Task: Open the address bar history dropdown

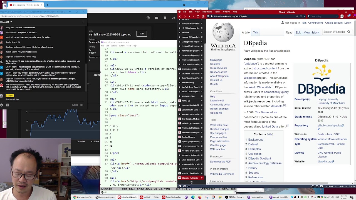Action: (304, 16)
